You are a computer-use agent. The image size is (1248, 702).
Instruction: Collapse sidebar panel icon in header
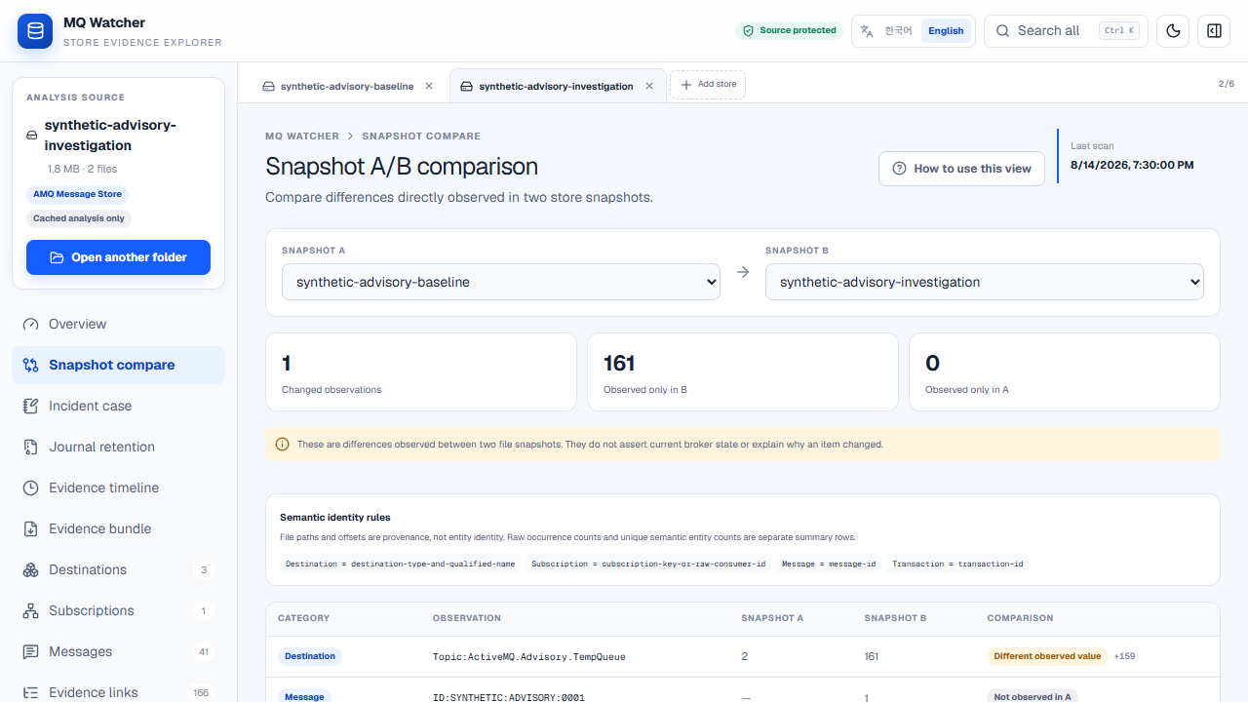(x=1214, y=31)
